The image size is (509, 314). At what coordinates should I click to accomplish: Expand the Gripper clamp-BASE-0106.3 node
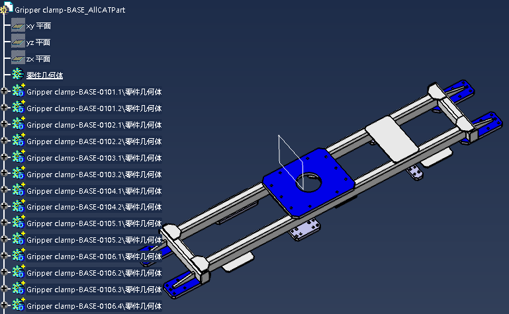point(4,290)
